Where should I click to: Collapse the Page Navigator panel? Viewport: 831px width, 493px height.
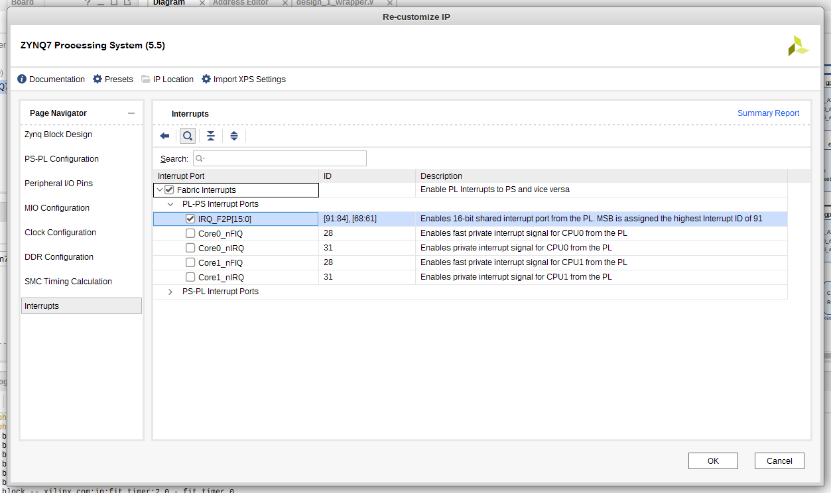point(131,113)
